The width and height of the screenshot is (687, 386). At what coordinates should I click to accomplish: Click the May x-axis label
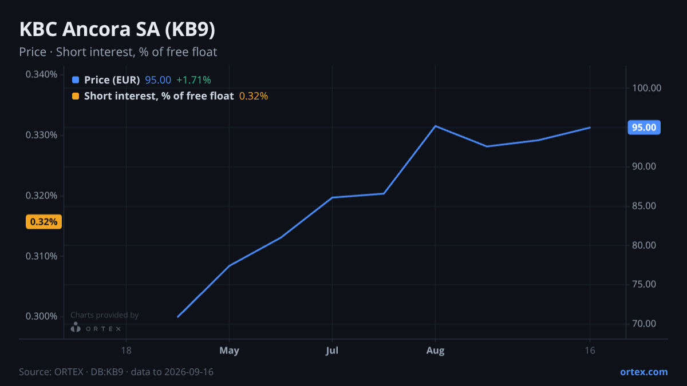click(229, 351)
